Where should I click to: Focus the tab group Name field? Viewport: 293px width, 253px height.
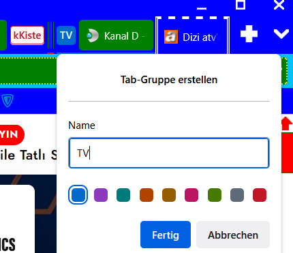(169, 153)
